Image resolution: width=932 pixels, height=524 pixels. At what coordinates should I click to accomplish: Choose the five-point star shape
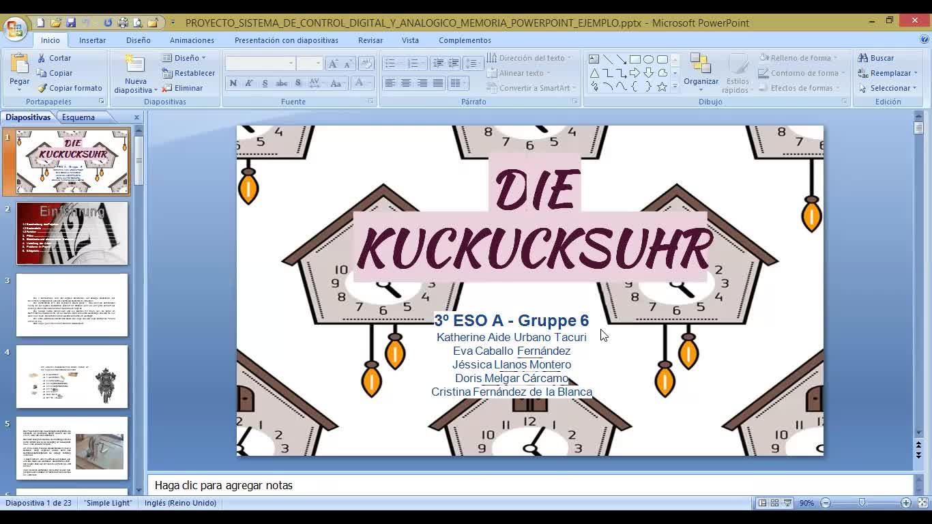pyautogui.click(x=662, y=87)
